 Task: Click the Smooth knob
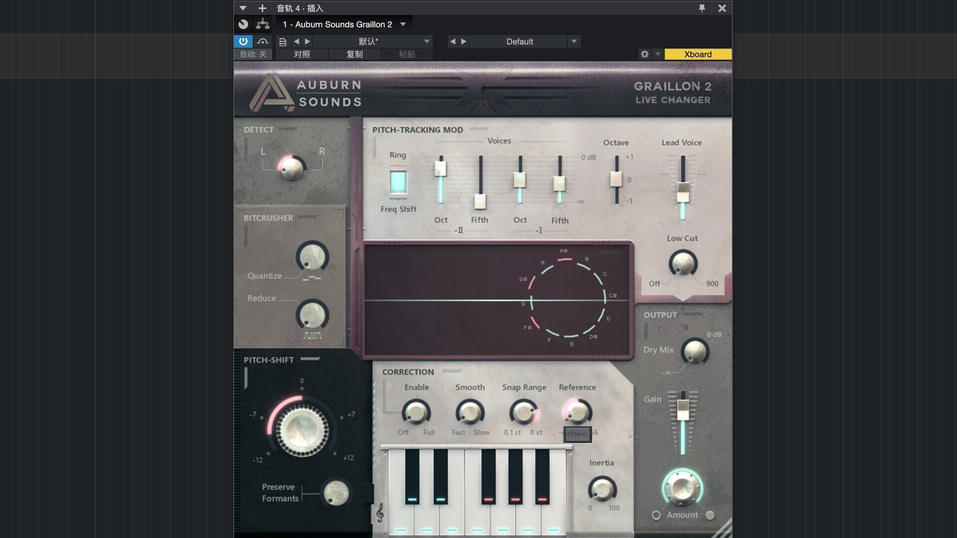470,412
